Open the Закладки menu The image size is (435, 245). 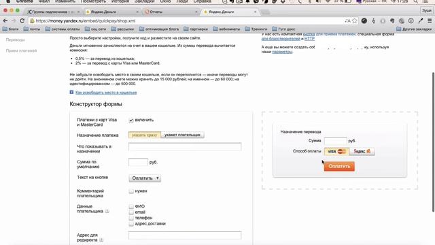(x=145, y=1)
